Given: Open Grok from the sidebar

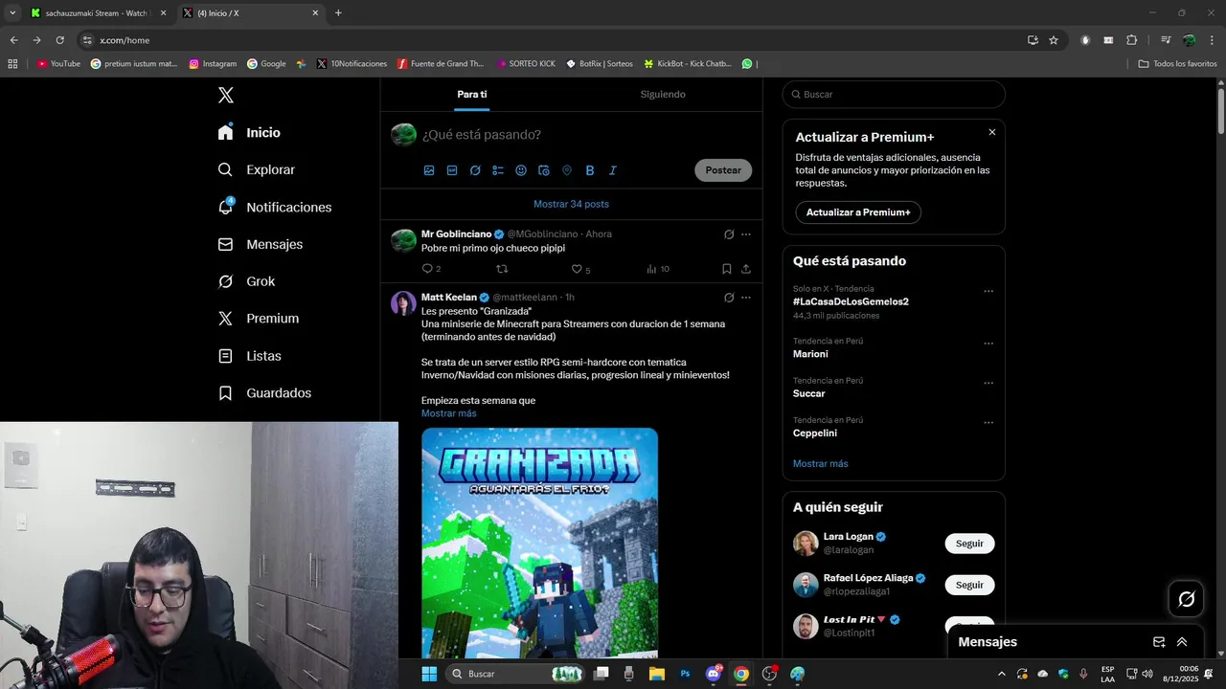Looking at the screenshot, I should tap(246, 281).
